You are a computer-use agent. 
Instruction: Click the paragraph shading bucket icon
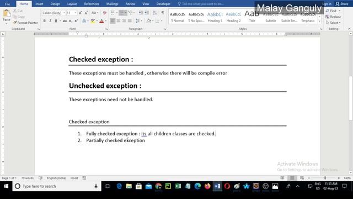(148, 21)
